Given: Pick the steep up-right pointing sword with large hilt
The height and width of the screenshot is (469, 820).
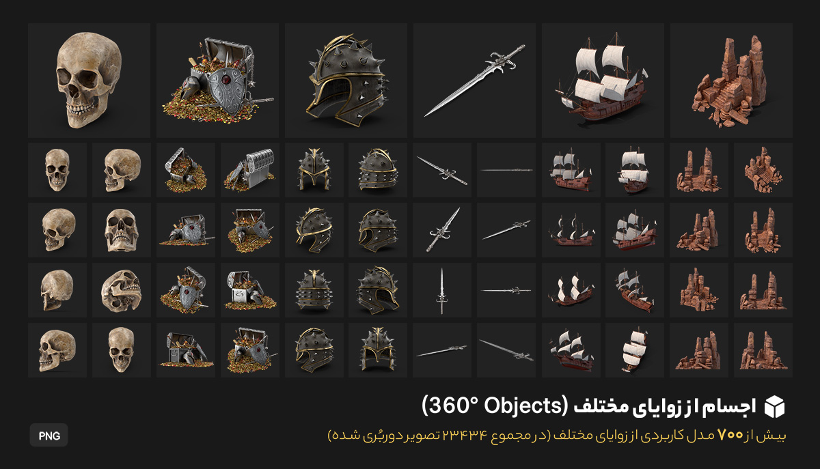Looking at the screenshot, I should (x=442, y=230).
